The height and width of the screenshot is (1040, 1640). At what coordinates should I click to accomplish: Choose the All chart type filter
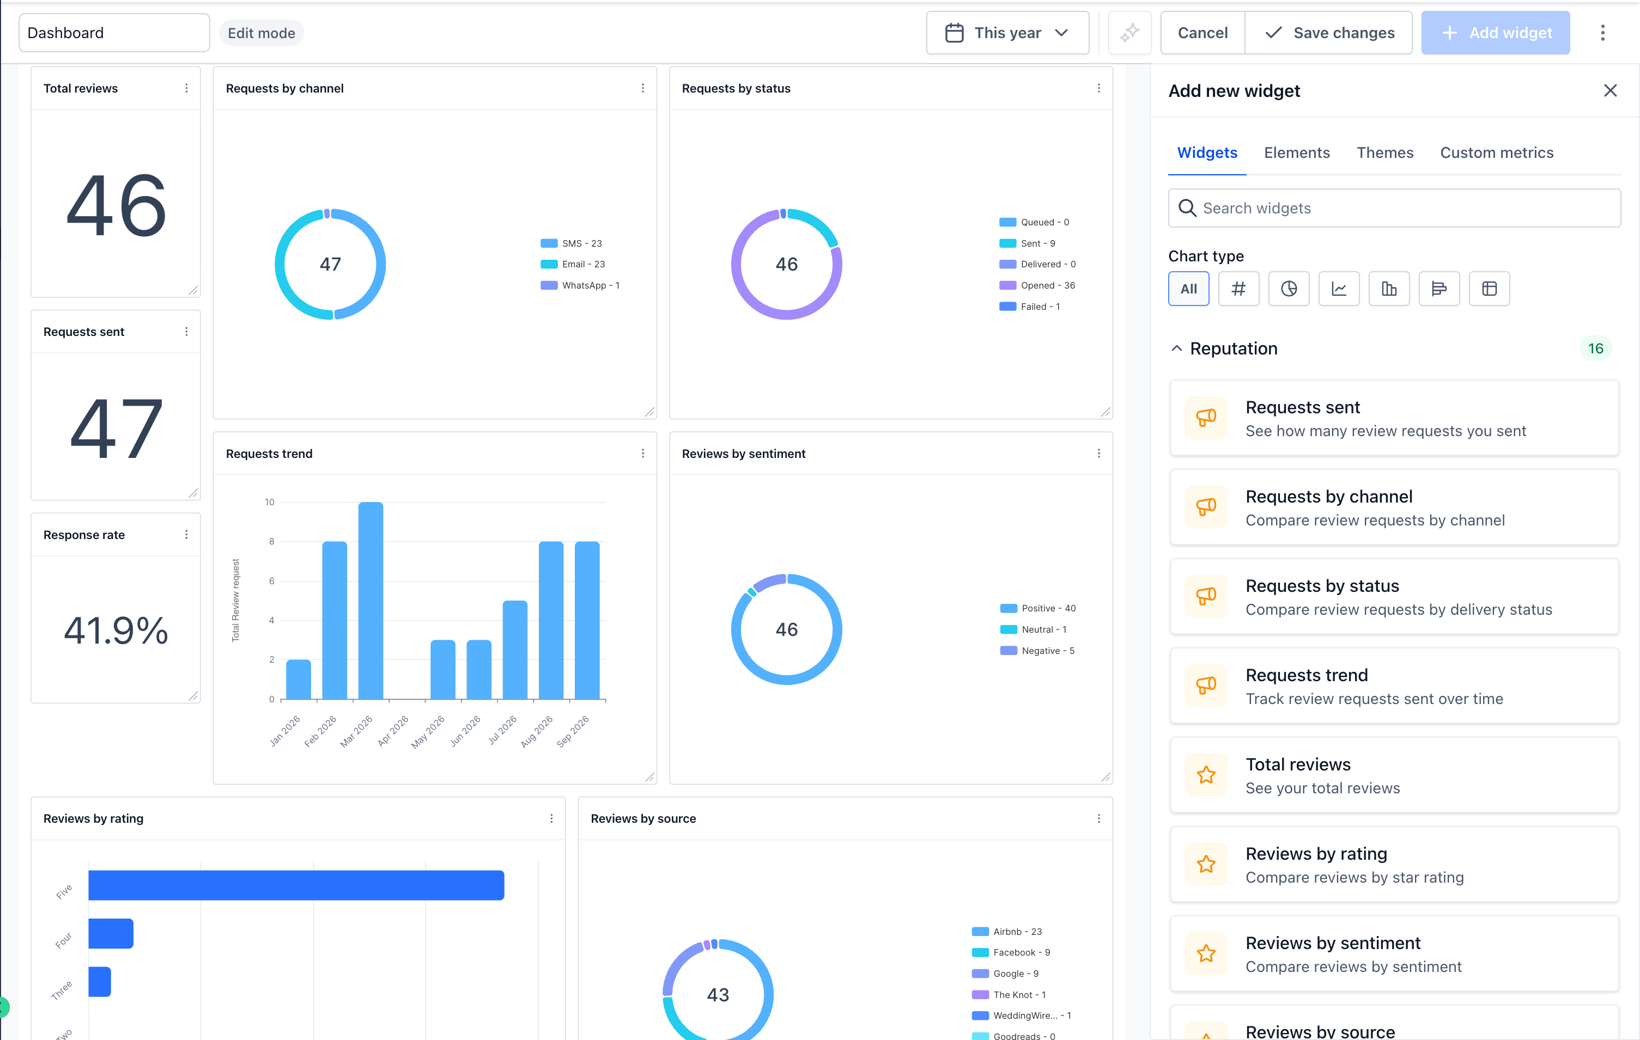[x=1188, y=289]
